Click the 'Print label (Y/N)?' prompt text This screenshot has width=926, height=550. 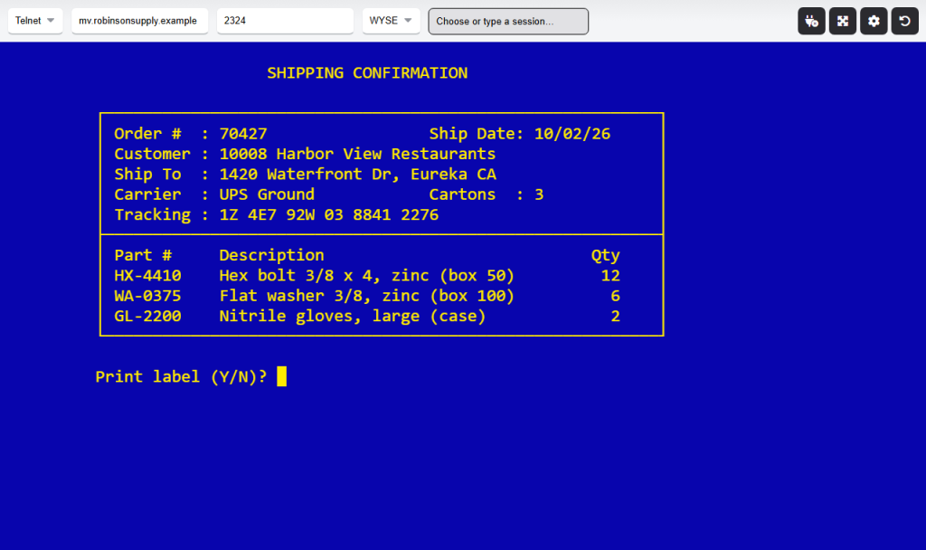[181, 376]
